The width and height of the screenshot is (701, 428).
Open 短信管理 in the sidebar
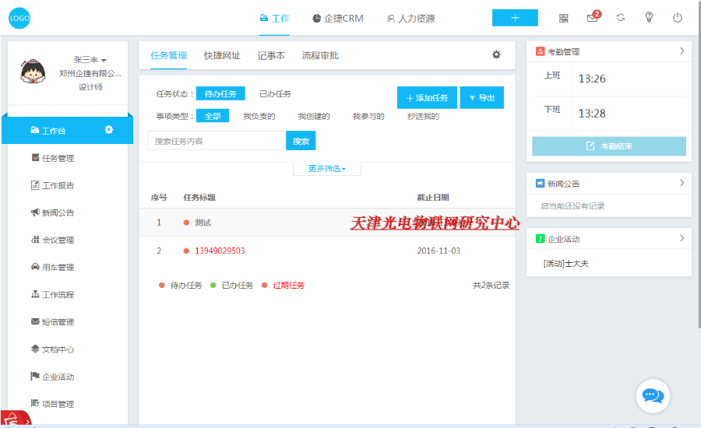[x=53, y=322]
